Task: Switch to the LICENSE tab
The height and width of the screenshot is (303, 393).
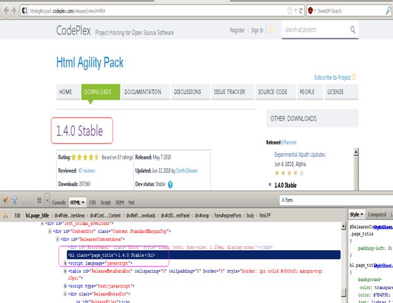Action: [x=341, y=92]
